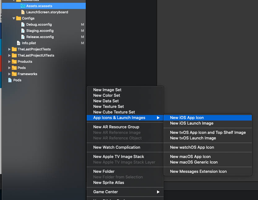Open App Icons & Launch Images submenu arrow
Screen dimensions: 258x200
(158, 118)
